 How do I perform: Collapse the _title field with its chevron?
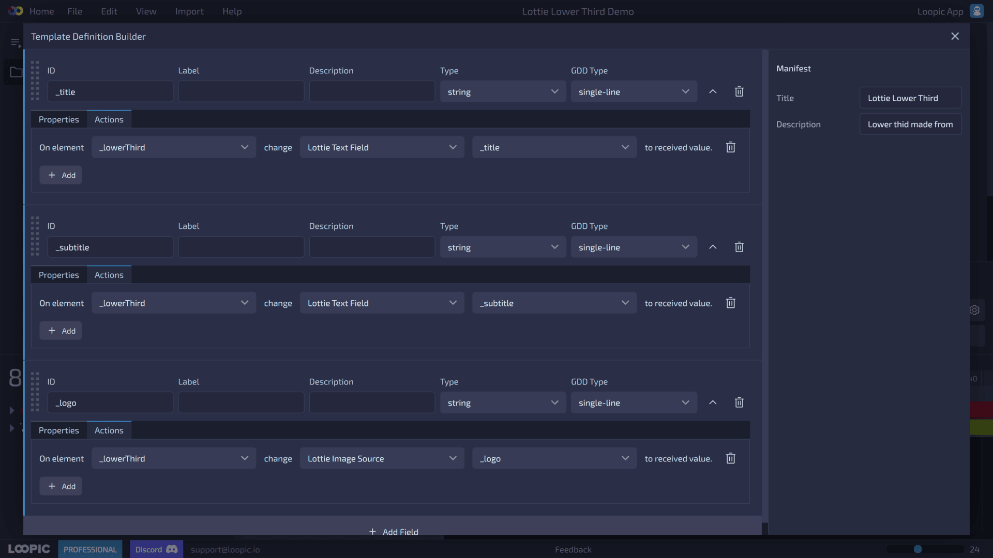coord(713,91)
